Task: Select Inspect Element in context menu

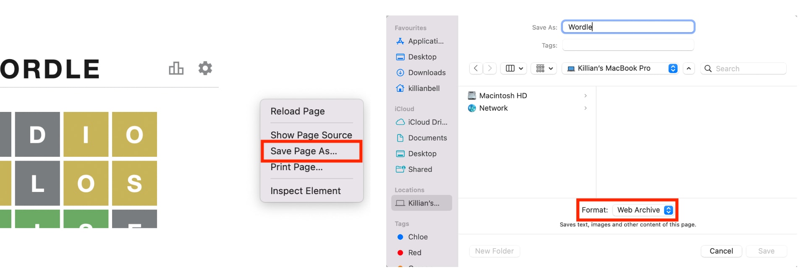Action: click(x=305, y=191)
